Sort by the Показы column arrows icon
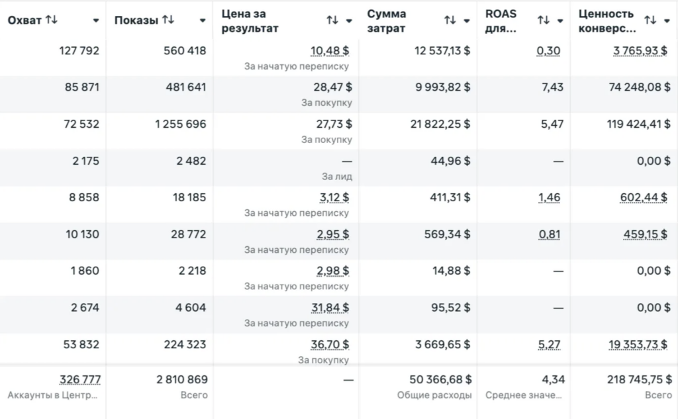Image resolution: width=678 pixels, height=419 pixels. coord(168,20)
